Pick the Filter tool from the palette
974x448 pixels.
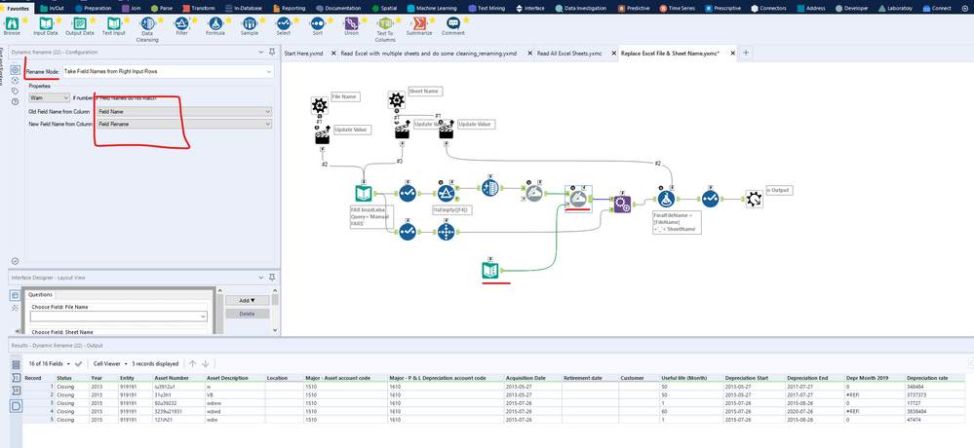(181, 23)
